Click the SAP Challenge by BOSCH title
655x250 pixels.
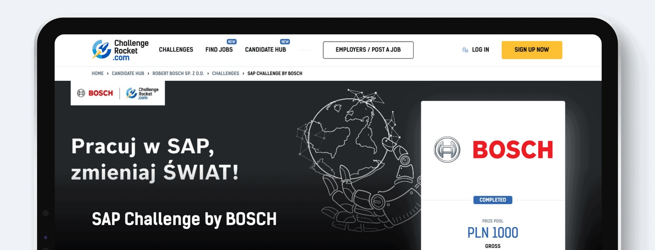point(184,219)
